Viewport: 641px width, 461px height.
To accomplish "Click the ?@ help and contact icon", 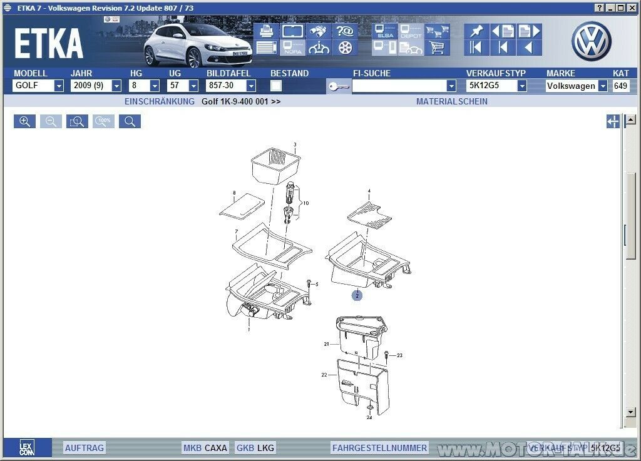I will (x=345, y=31).
